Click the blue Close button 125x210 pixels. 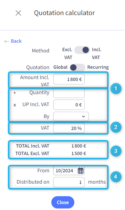click(63, 202)
